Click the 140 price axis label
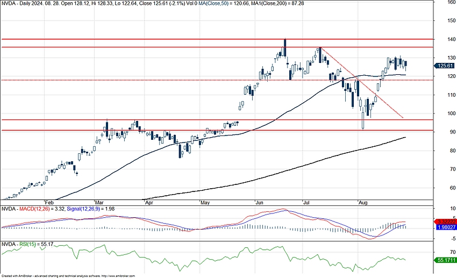The height and width of the screenshot is (278, 457). (x=452, y=39)
